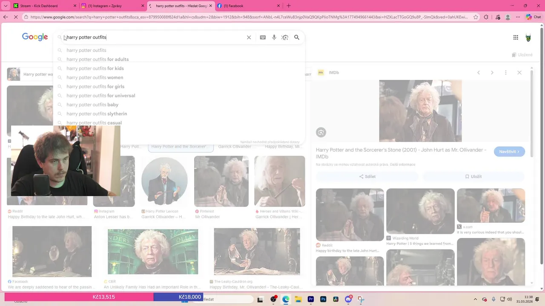Image resolution: width=545 pixels, height=306 pixels.
Task: Open the browser Chat button
Action: coord(534,17)
